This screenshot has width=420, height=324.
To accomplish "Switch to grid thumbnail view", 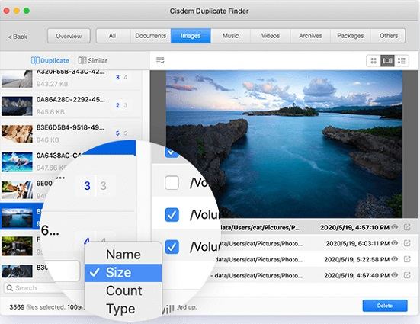I will click(374, 60).
